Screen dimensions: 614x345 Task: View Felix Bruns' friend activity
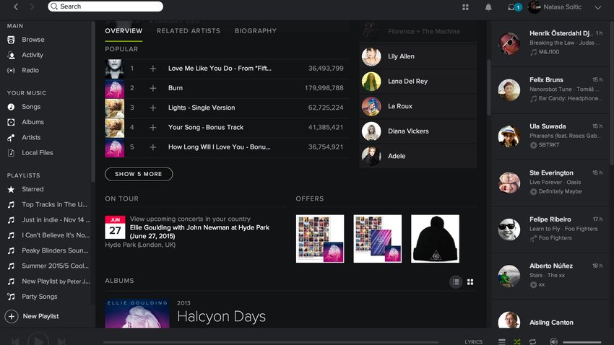[x=550, y=89]
